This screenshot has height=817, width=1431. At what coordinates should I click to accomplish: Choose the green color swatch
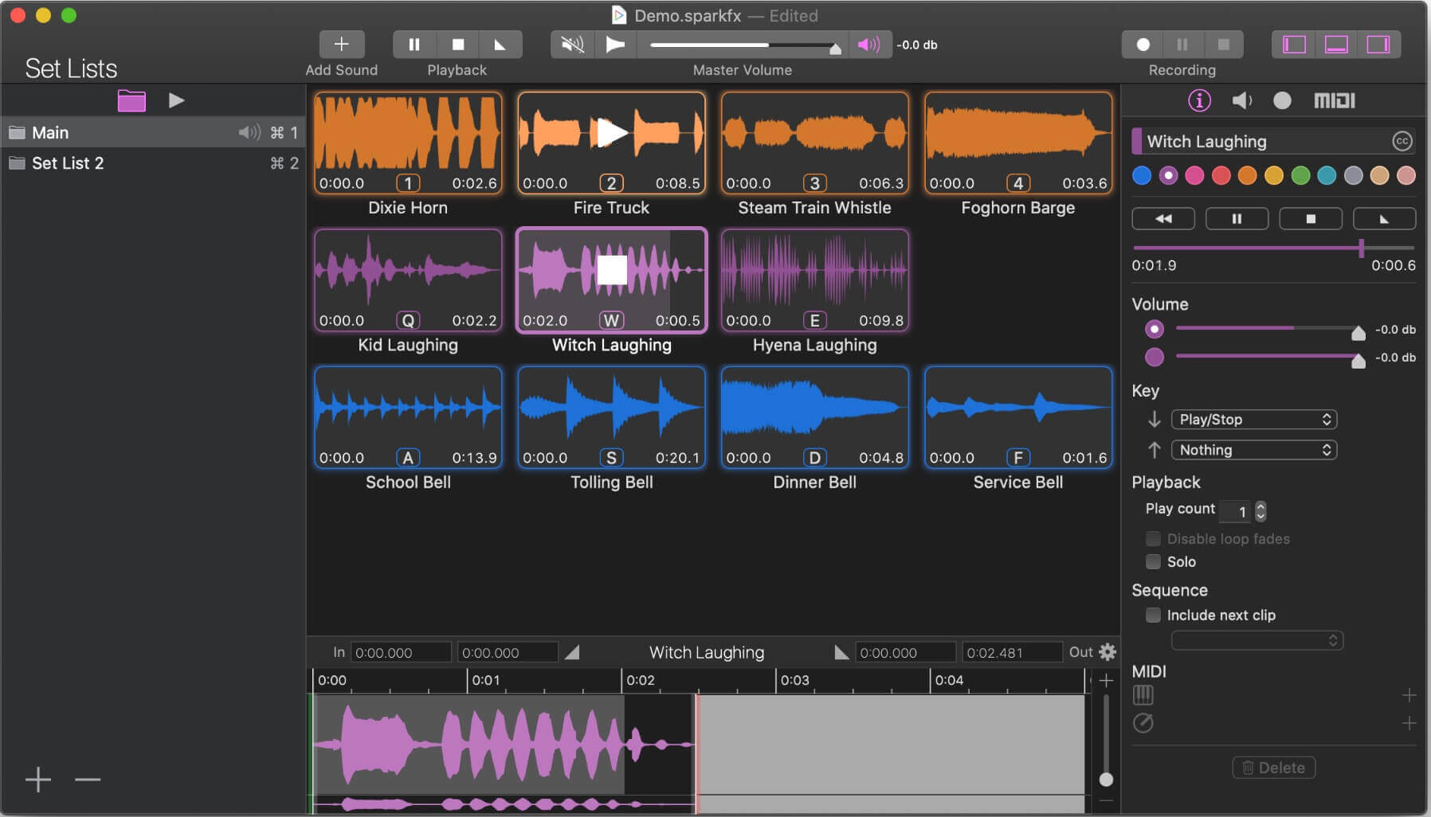1300,176
